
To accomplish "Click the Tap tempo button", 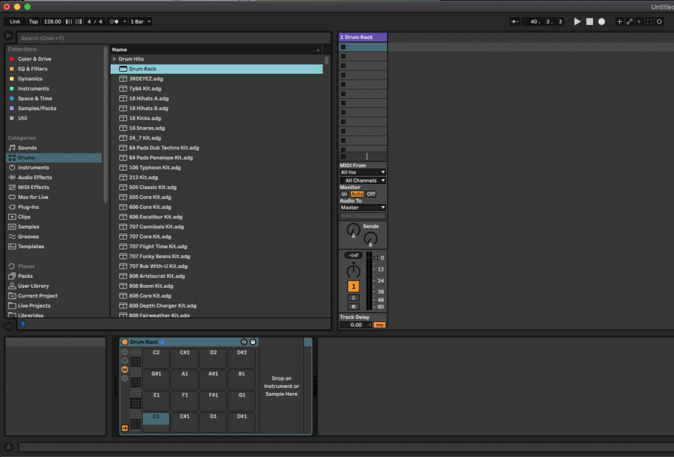I will coord(33,22).
